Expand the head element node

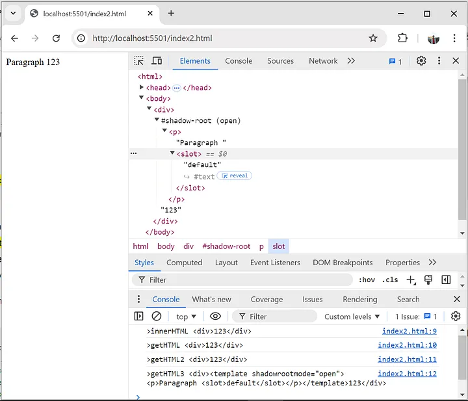pyautogui.click(x=142, y=87)
